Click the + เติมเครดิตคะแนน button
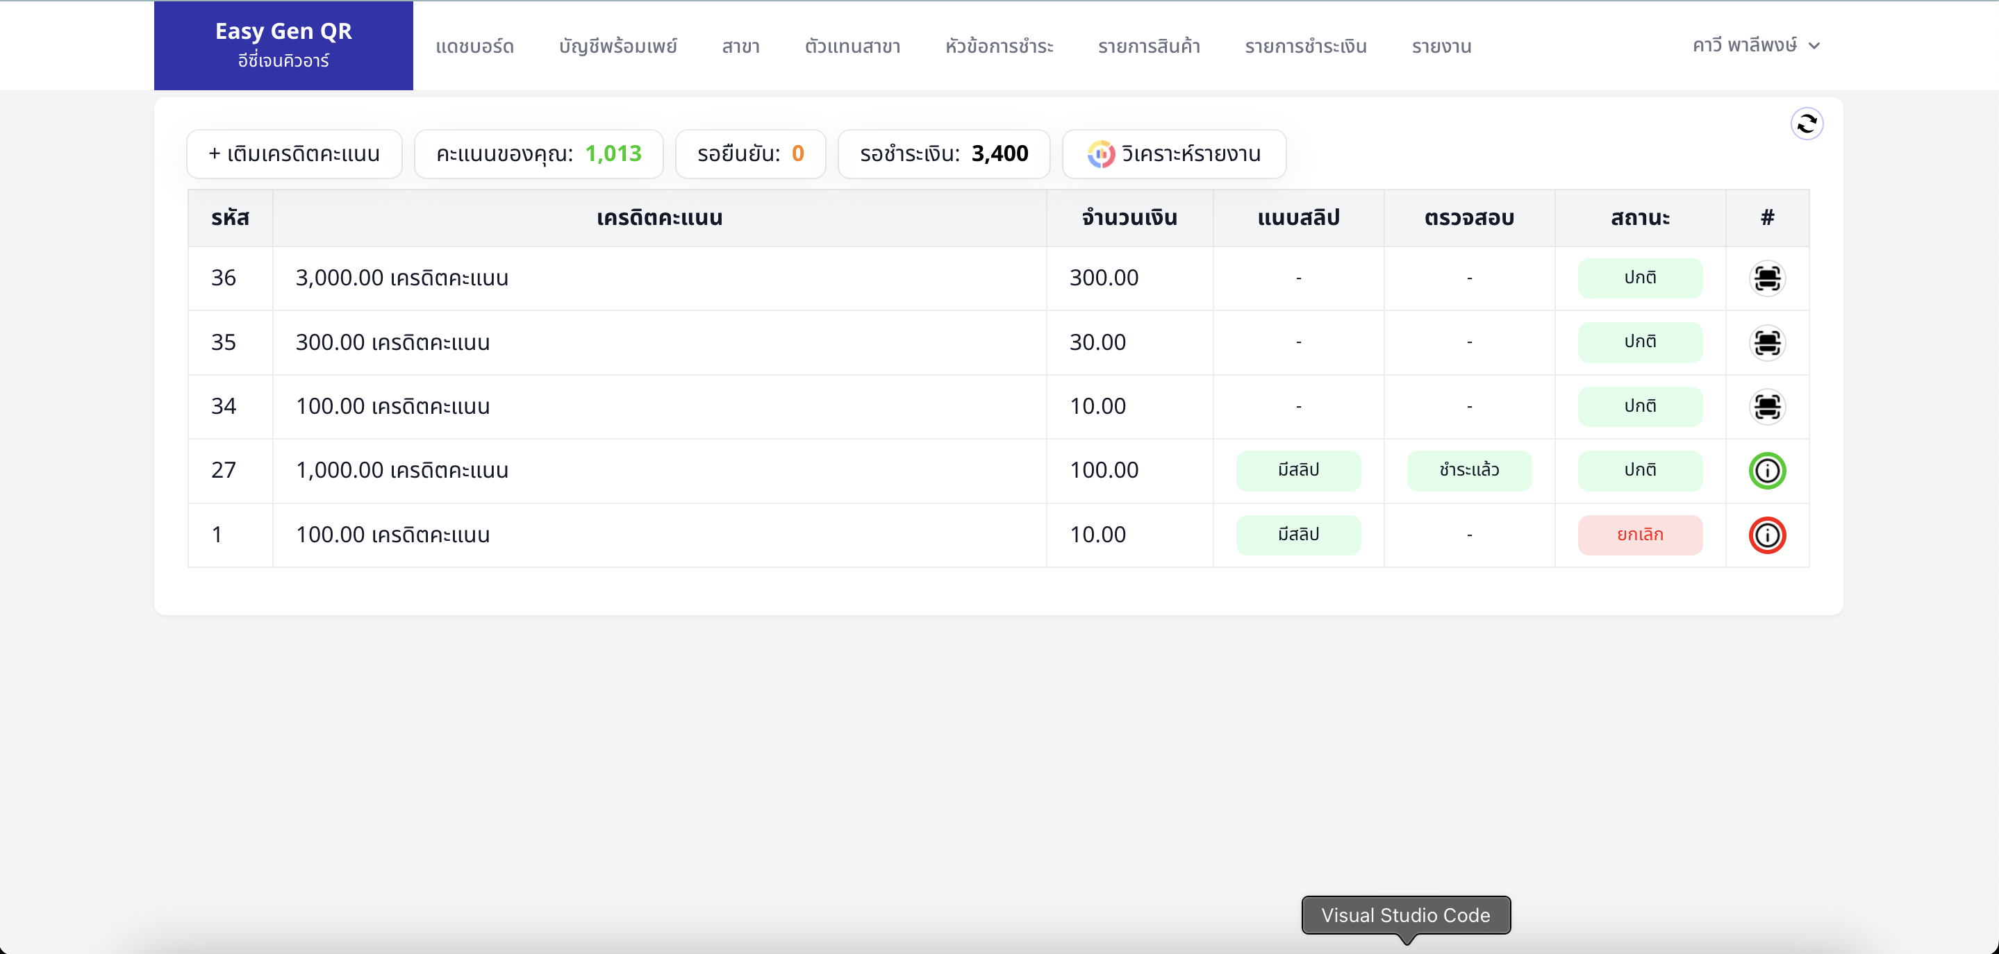The width and height of the screenshot is (1999, 954). pos(294,154)
